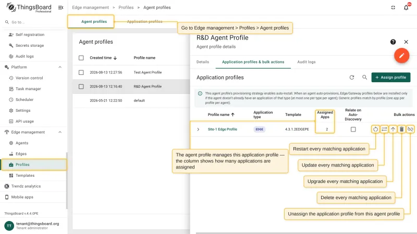The height and width of the screenshot is (234, 417).
Task: Expand the Site-1 Edge Profile row
Action: 198,129
